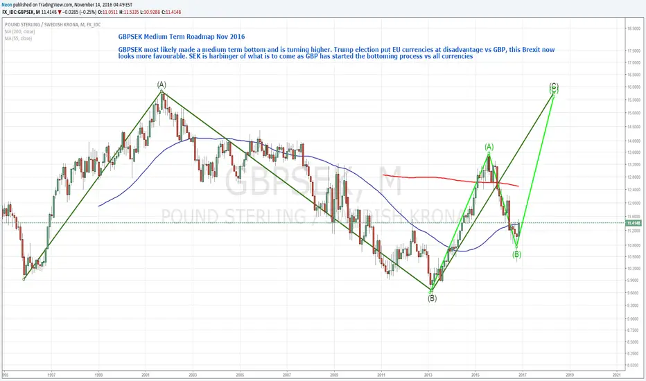Click the '15.0000' price axis label
The image size is (646, 381).
634,113
